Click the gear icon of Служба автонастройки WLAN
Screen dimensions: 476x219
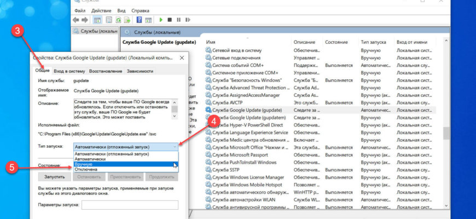coord(208,199)
